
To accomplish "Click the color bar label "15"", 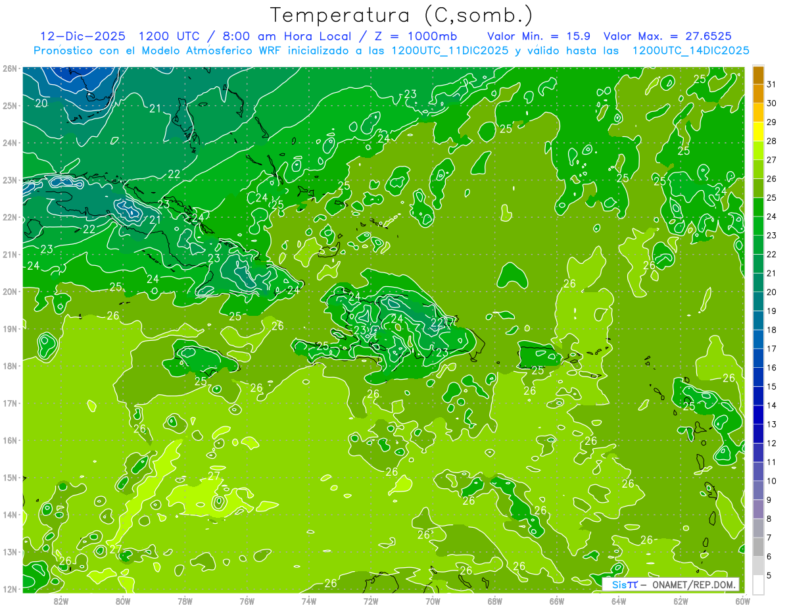I will (772, 387).
